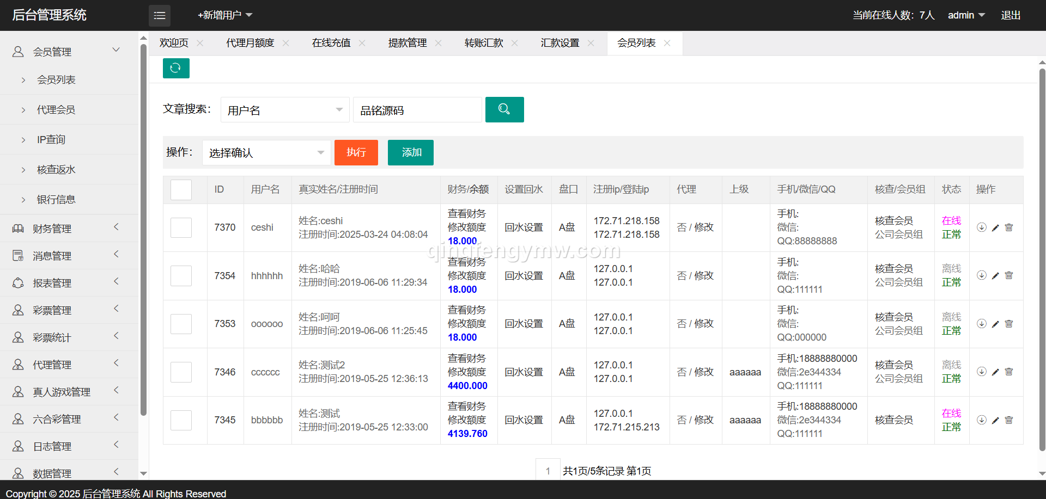Click the green 添加 button
This screenshot has width=1046, height=499.
[411, 152]
